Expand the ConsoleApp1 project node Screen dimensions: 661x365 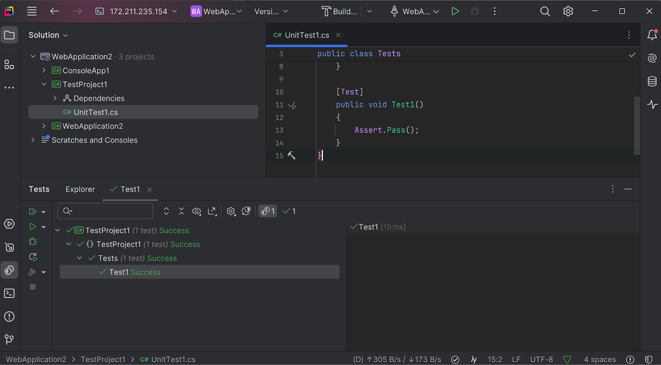coord(44,71)
